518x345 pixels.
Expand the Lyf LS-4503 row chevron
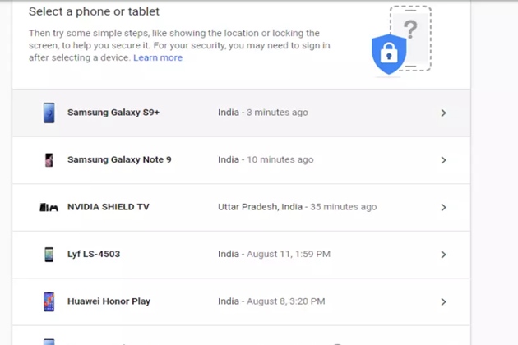(x=443, y=255)
